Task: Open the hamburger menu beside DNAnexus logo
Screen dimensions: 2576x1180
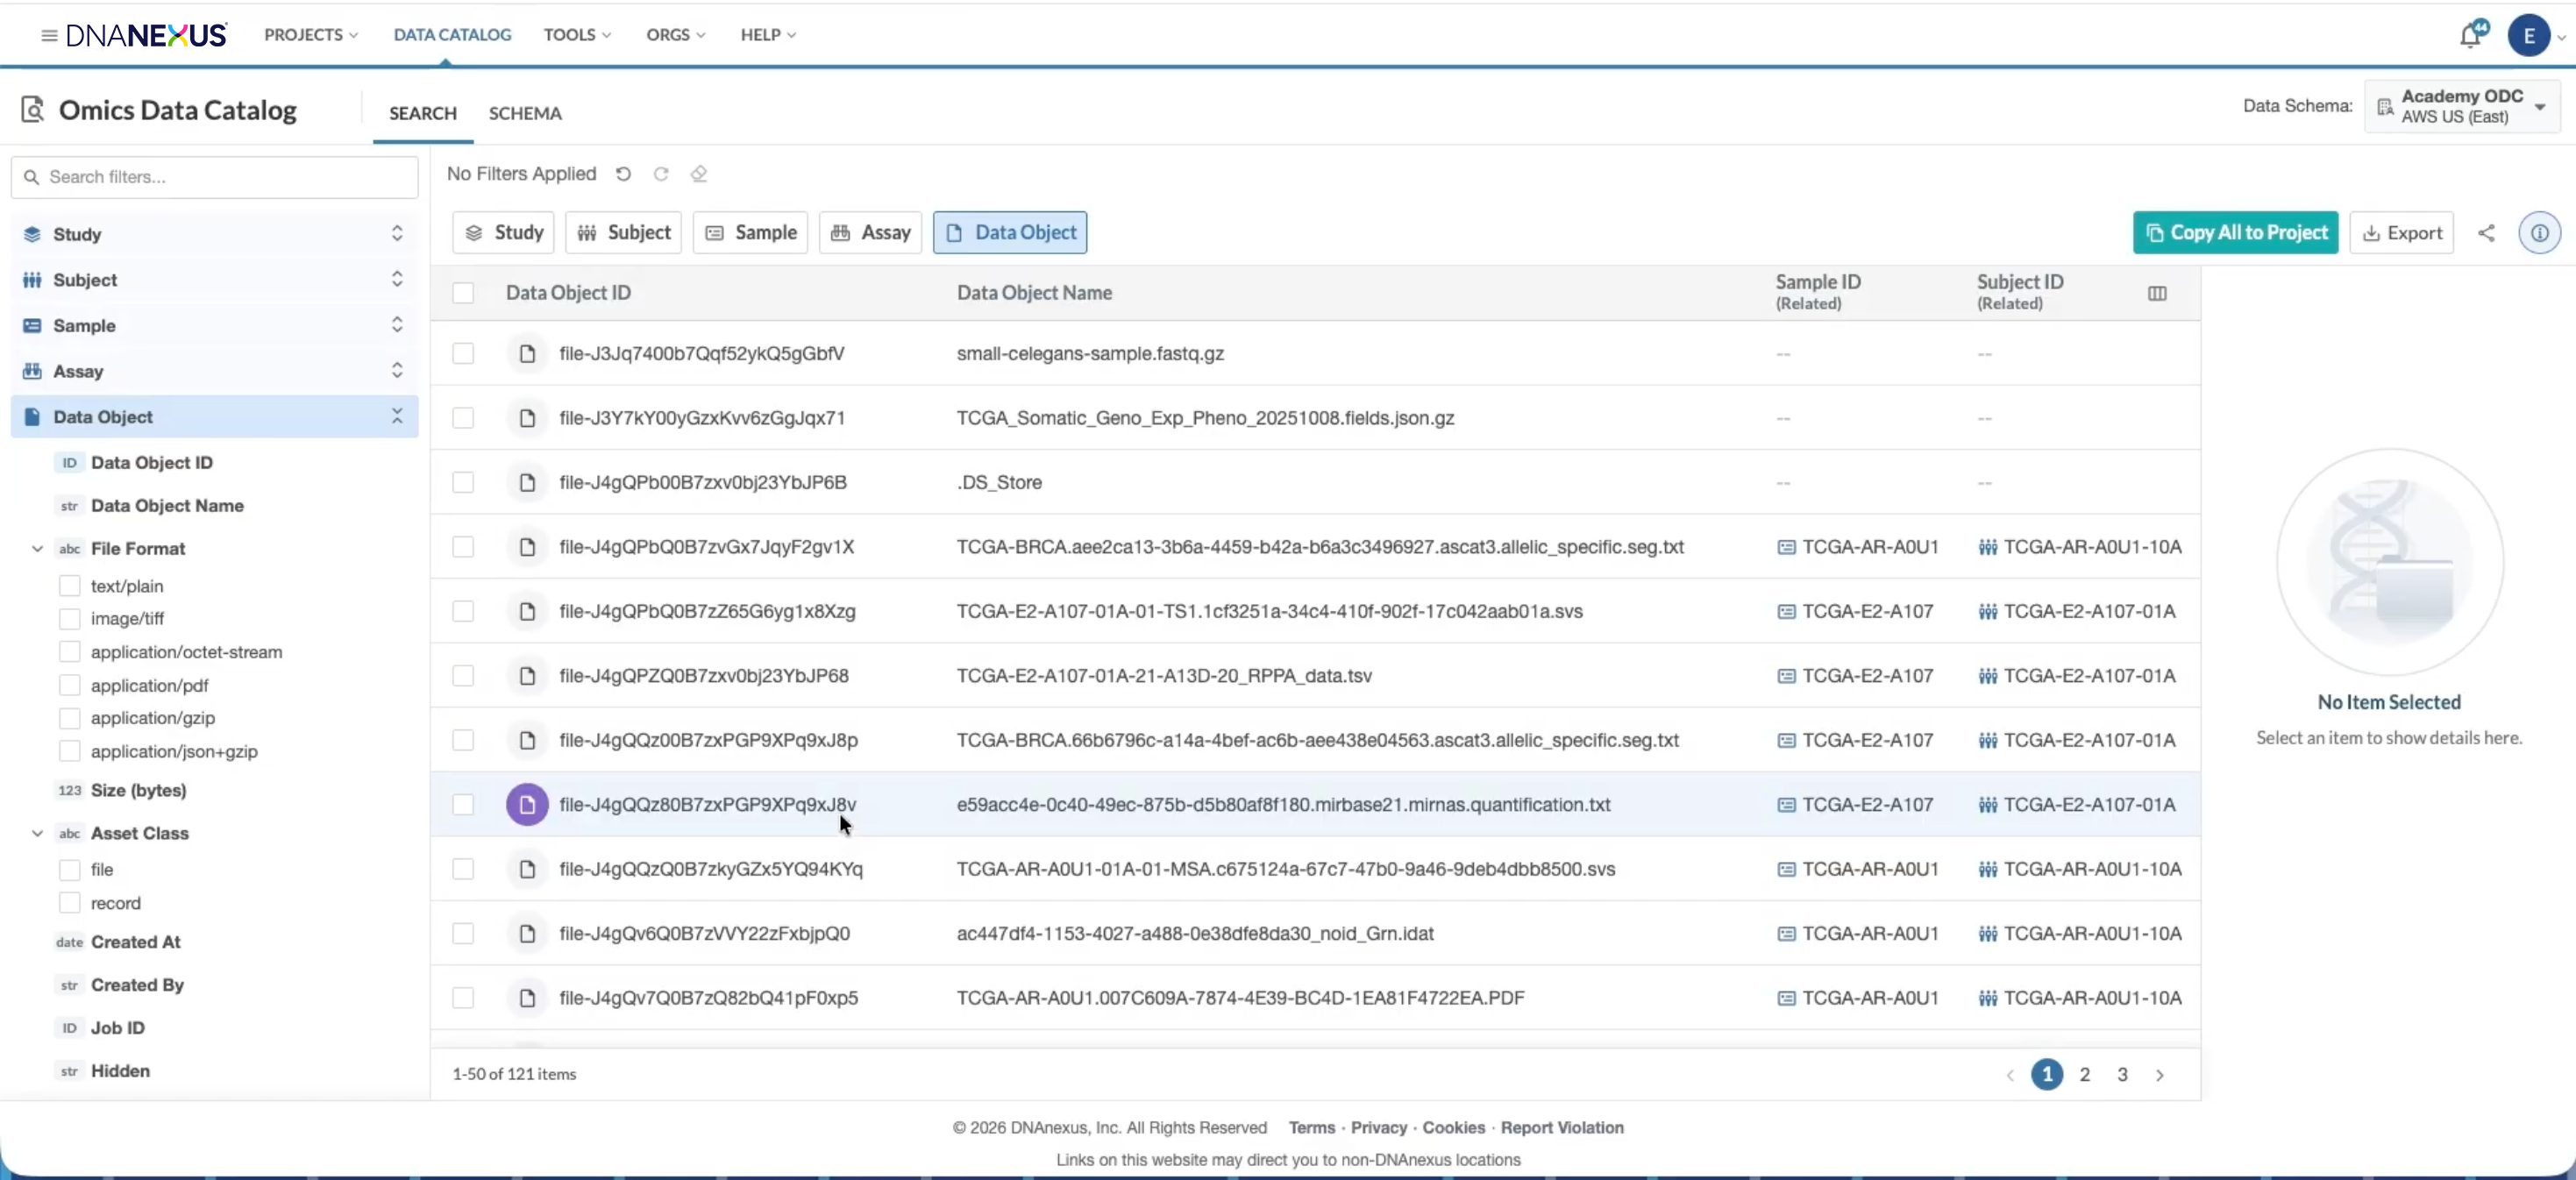Action: [48, 35]
